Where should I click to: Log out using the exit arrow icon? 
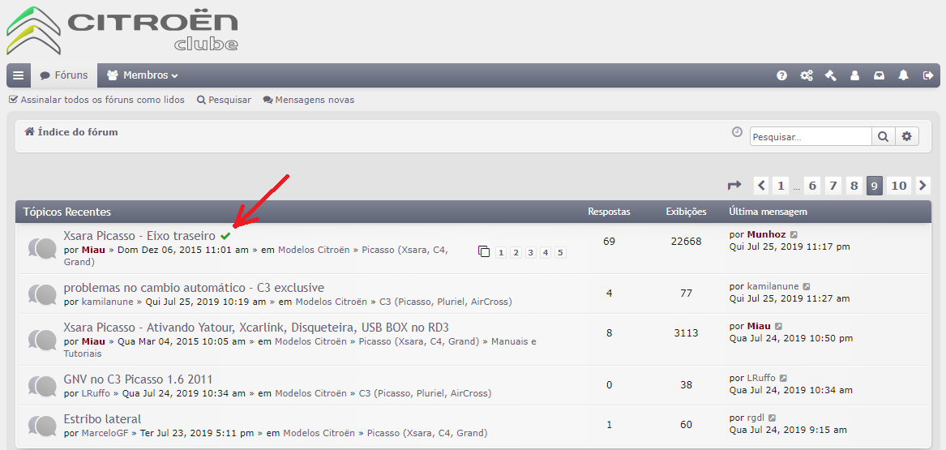[928, 75]
